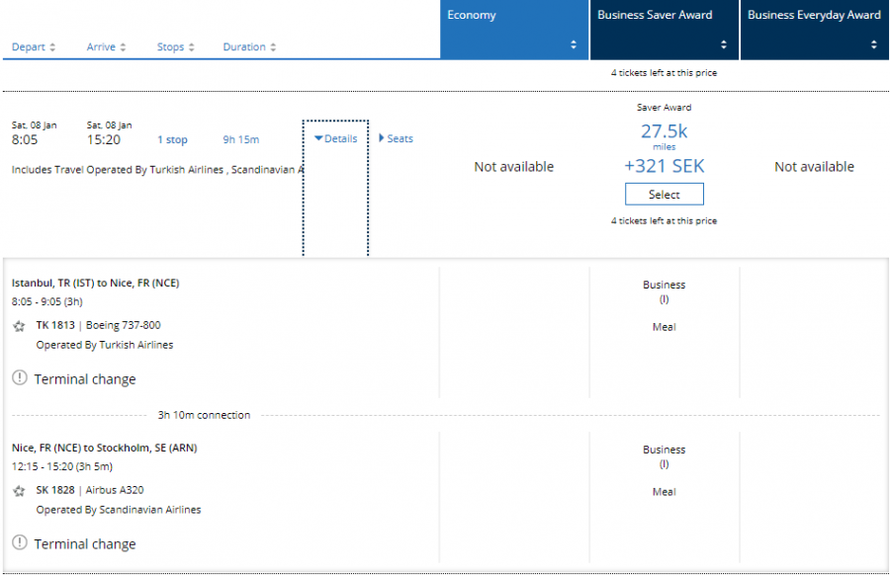The image size is (890, 576).
Task: Open the 1 stop link
Action: (x=172, y=140)
